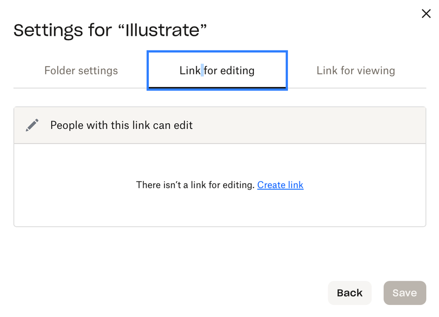The height and width of the screenshot is (317, 439).
Task: Select the Link for editing tab
Action: point(217,70)
